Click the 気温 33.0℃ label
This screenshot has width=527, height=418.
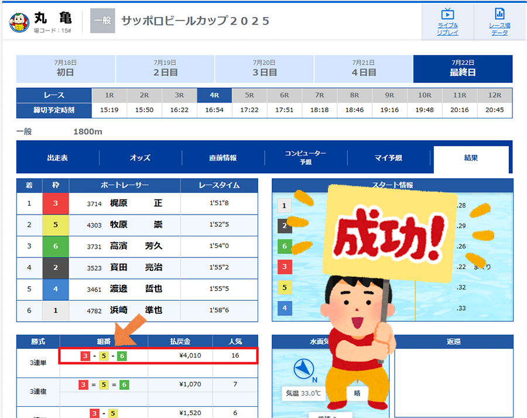click(303, 393)
